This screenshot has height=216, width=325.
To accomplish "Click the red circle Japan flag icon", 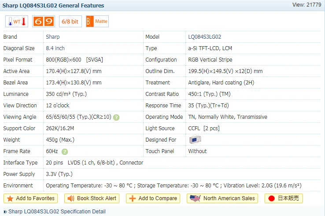I will tap(271, 198).
